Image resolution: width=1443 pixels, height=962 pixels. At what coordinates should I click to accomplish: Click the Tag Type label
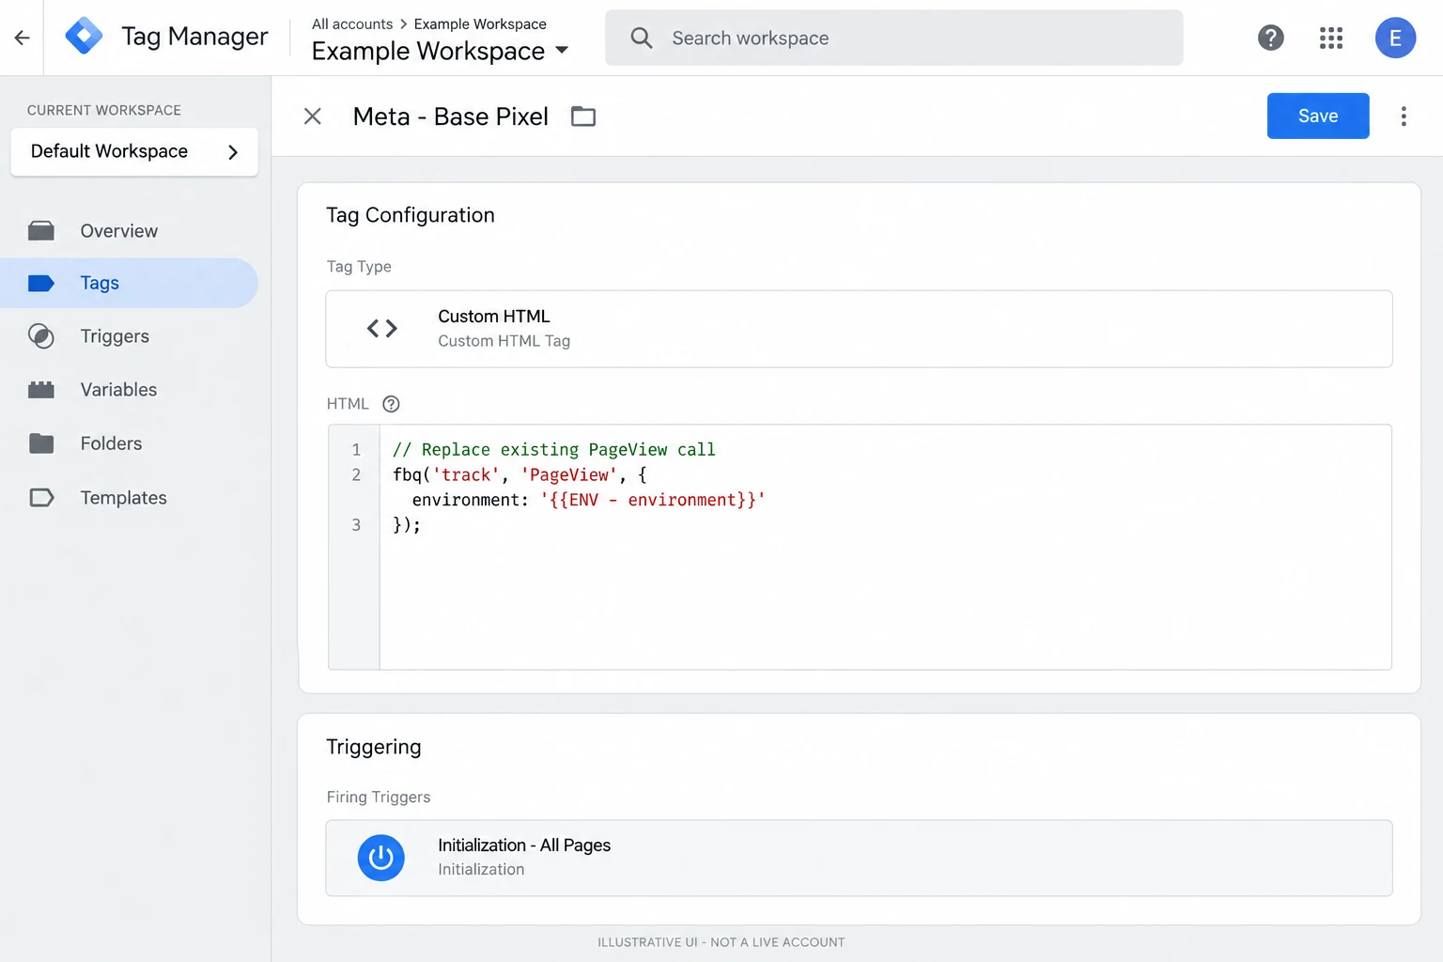pyautogui.click(x=359, y=267)
